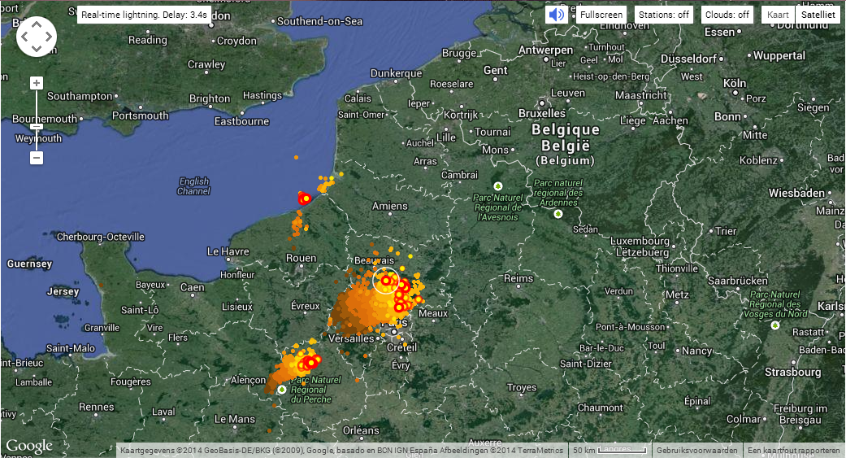Switch to the Satelliet map view
This screenshot has height=458, width=846.
818,15
